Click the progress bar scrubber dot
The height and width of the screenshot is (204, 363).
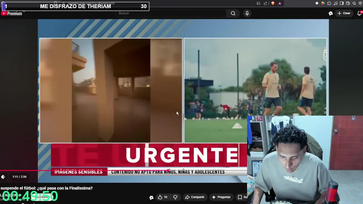168,171
